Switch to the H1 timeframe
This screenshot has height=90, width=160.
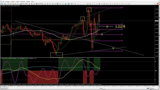tap(119, 4)
